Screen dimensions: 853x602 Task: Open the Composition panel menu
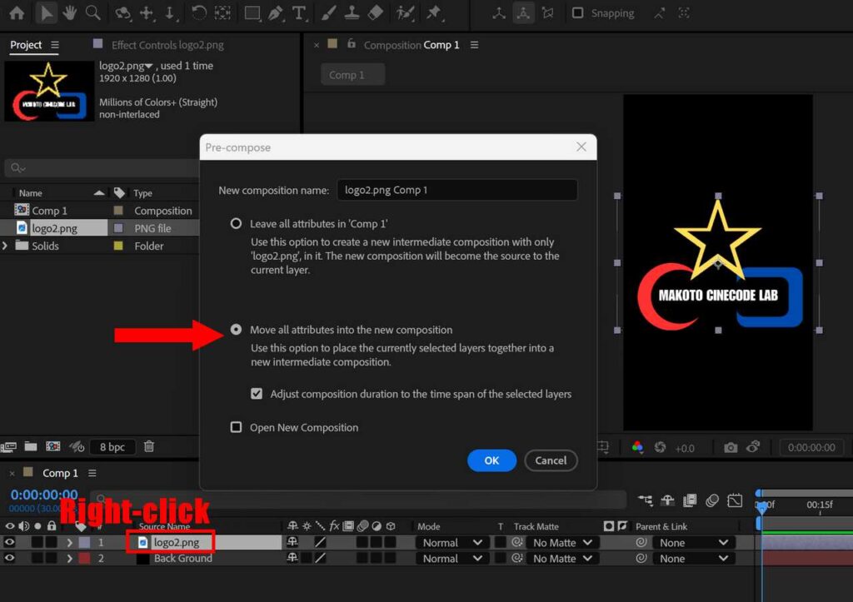click(474, 45)
